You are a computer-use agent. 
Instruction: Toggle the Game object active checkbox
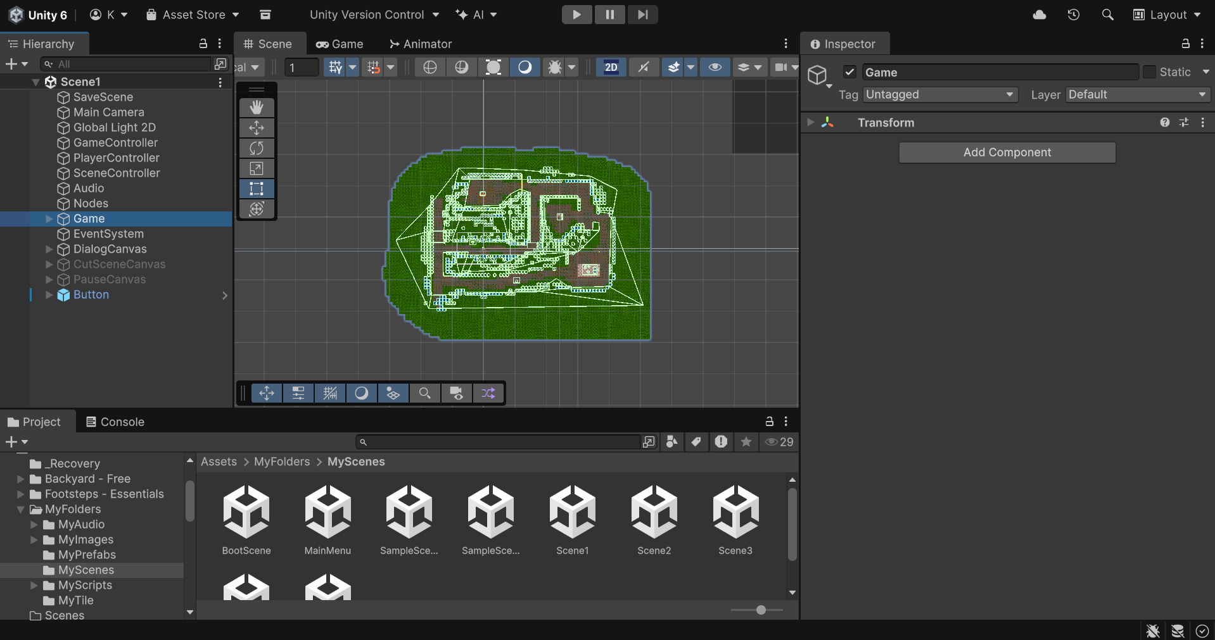coord(850,72)
